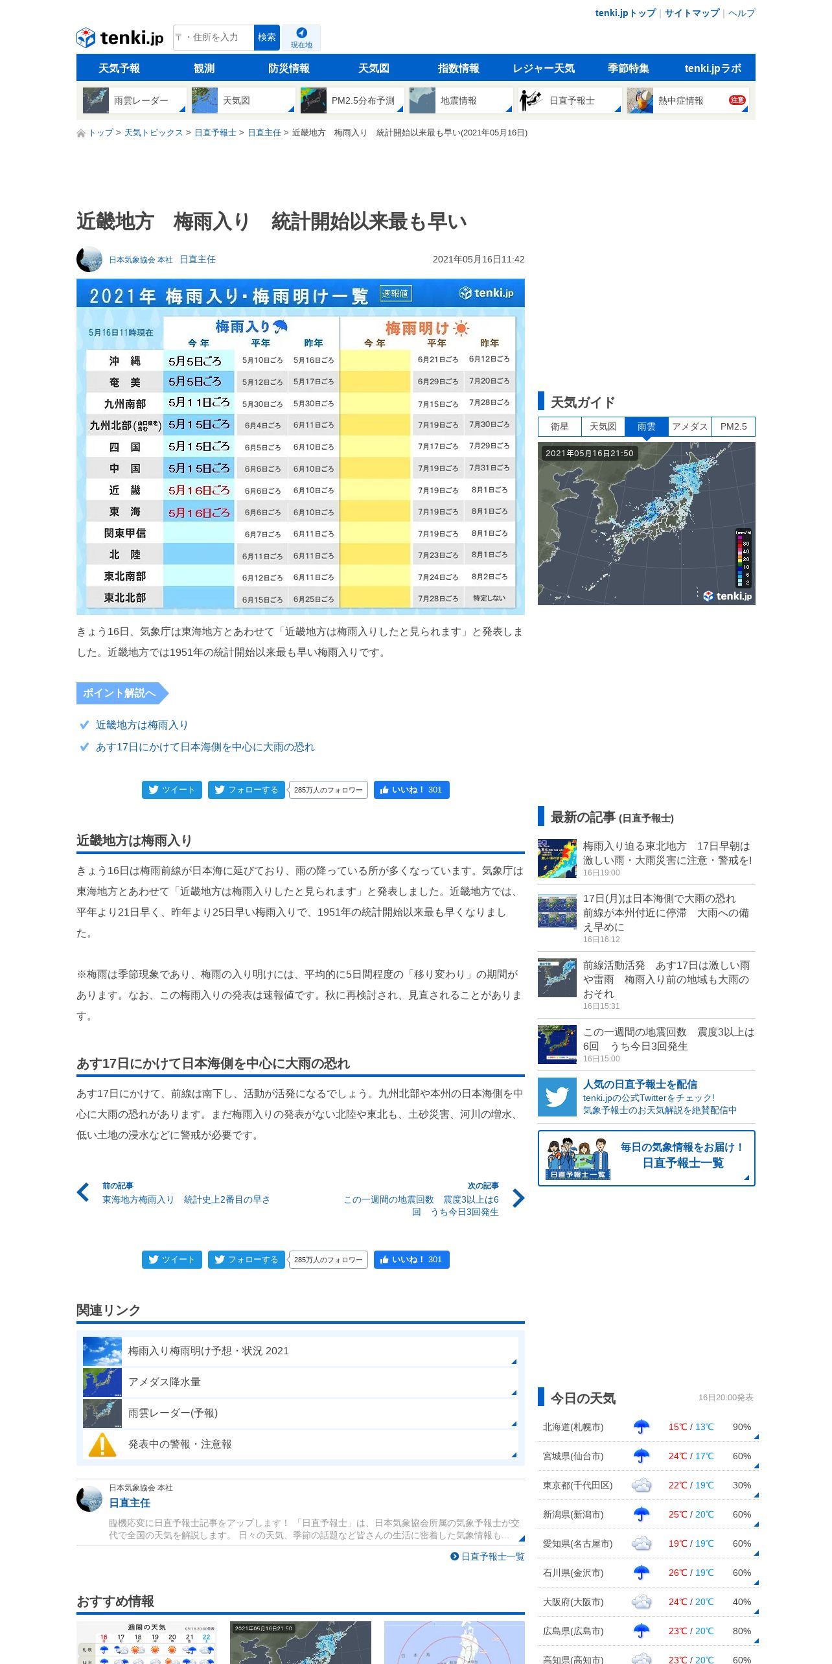Screen dimensions: 832x1664
Task: Open previous article 東海地方梅雨入り link
Action: pos(186,1200)
